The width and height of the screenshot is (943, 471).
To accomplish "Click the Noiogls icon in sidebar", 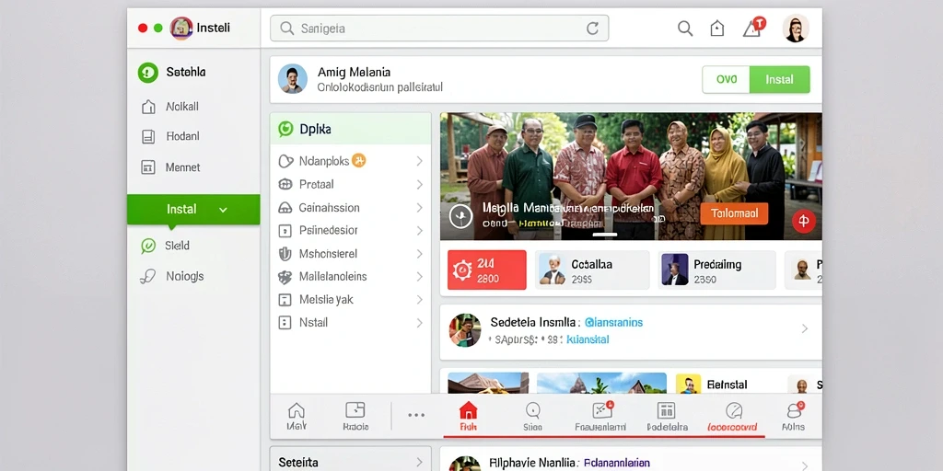I will [147, 276].
